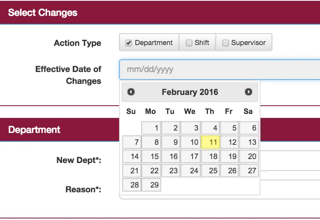
Task: Pick Saturday February 27
Action: [249, 171]
